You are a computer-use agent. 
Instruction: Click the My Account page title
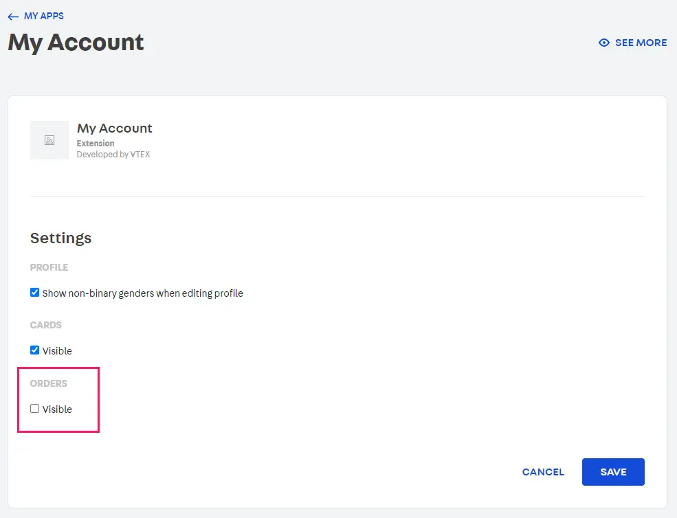click(76, 43)
